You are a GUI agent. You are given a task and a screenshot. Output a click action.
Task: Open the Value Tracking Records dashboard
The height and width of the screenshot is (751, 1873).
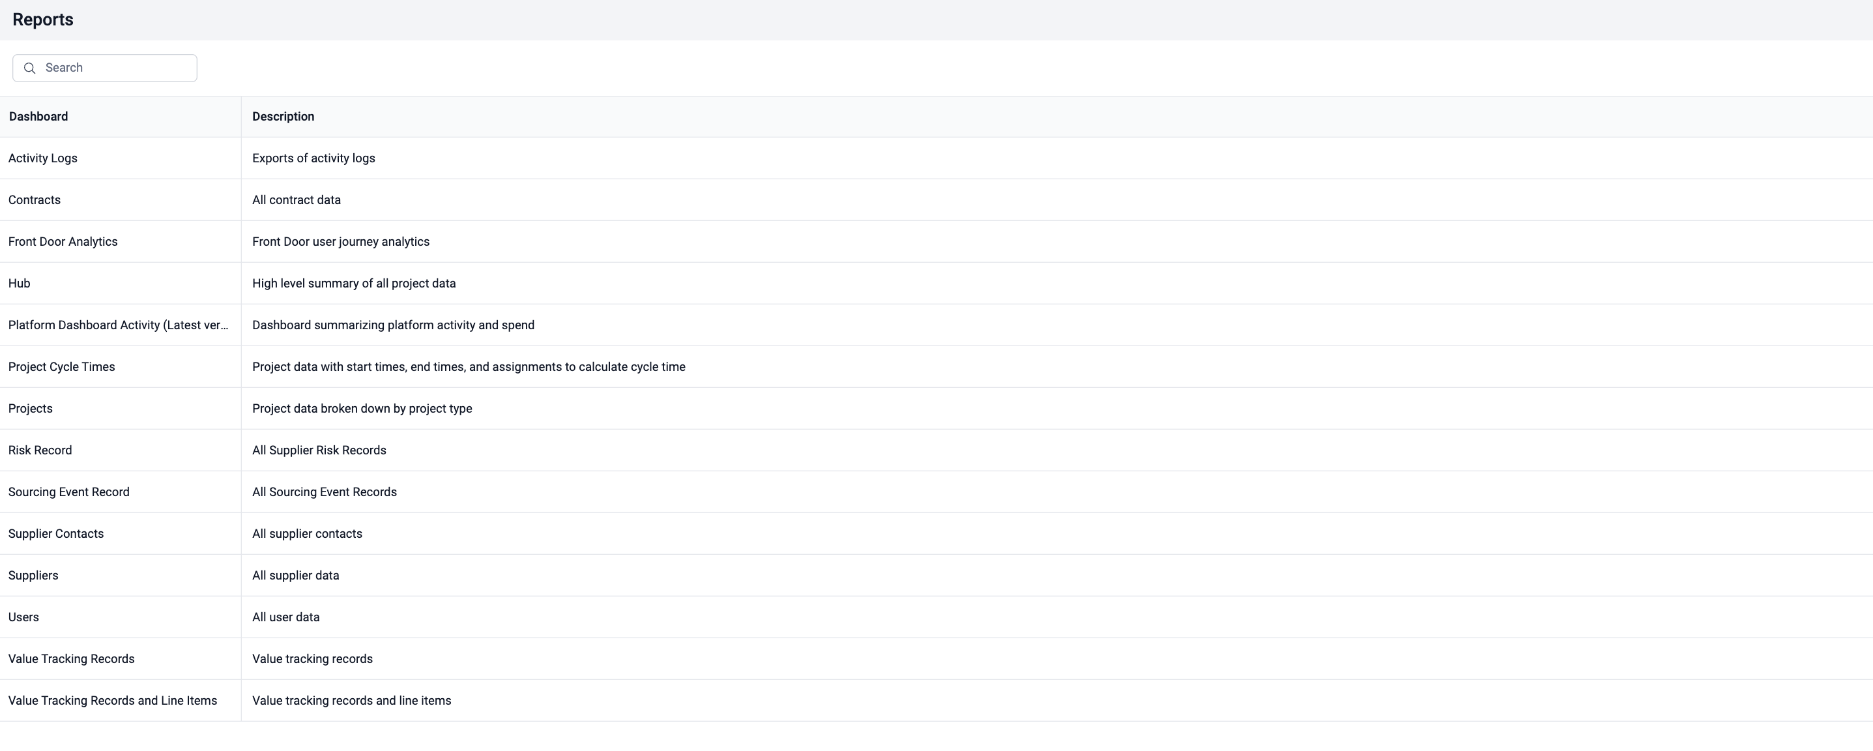pos(71,659)
